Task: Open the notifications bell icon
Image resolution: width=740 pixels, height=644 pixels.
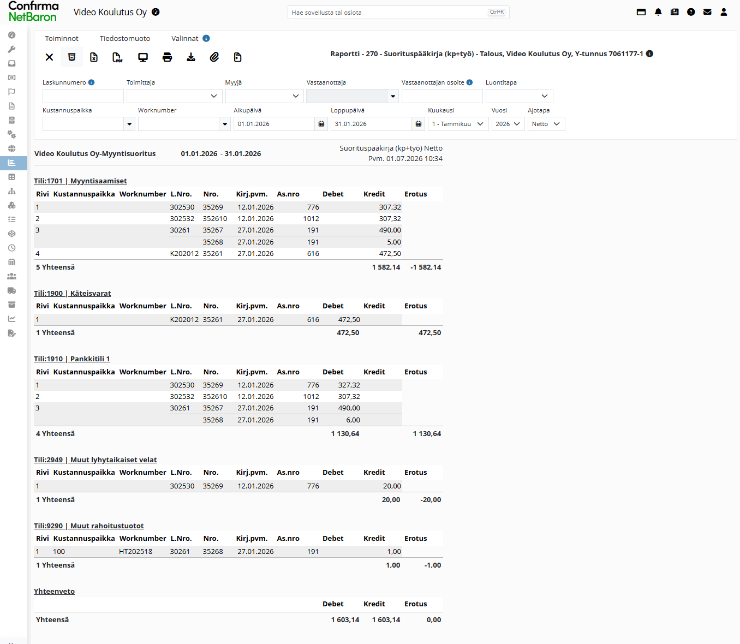Action: 658,12
